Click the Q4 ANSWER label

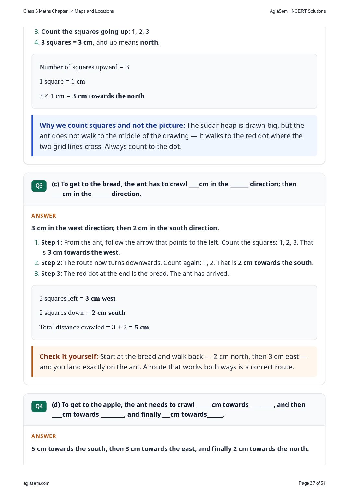44,436
